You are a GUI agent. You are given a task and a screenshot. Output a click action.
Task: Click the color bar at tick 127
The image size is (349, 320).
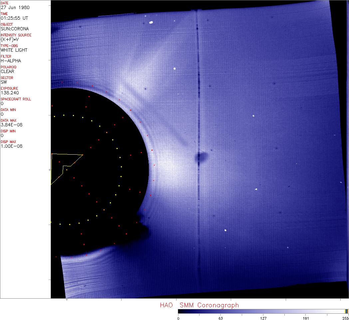(263, 311)
